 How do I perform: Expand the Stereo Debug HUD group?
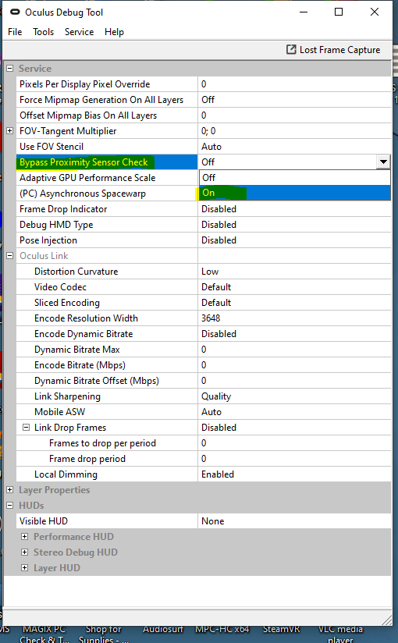(x=25, y=552)
